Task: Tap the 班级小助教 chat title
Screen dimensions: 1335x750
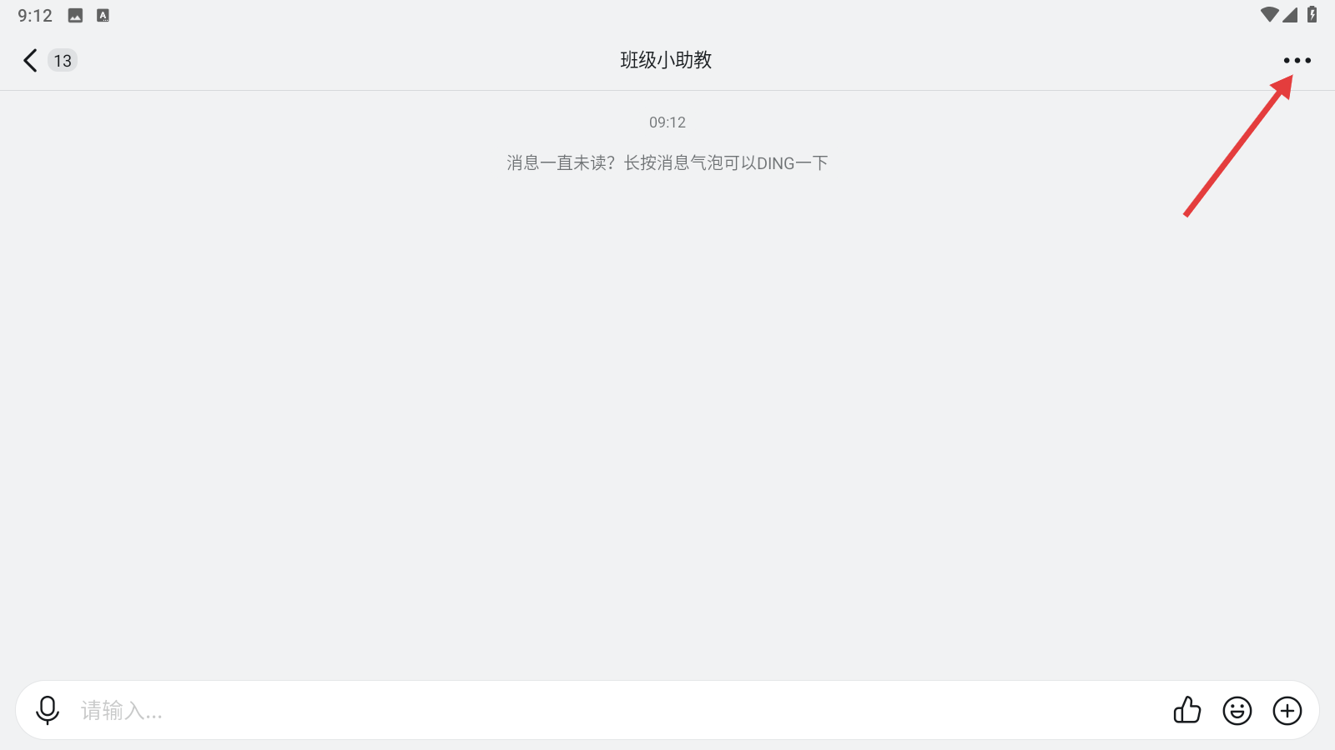Action: [666, 60]
